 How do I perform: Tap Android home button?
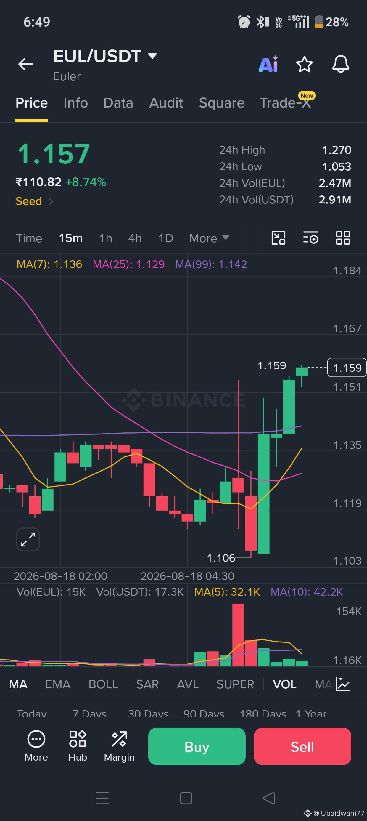coord(186,798)
